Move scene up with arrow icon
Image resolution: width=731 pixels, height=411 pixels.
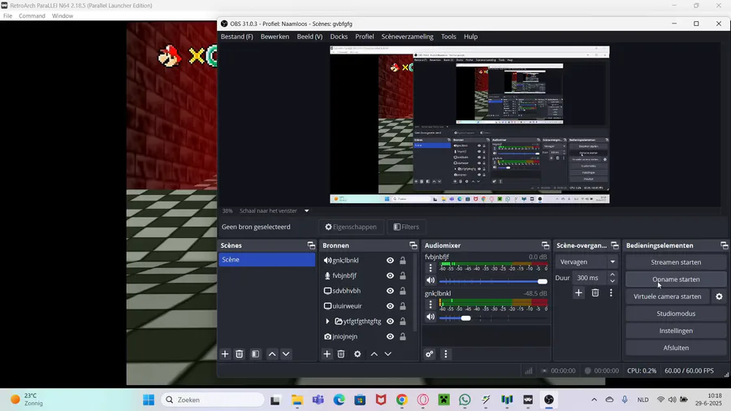272,354
